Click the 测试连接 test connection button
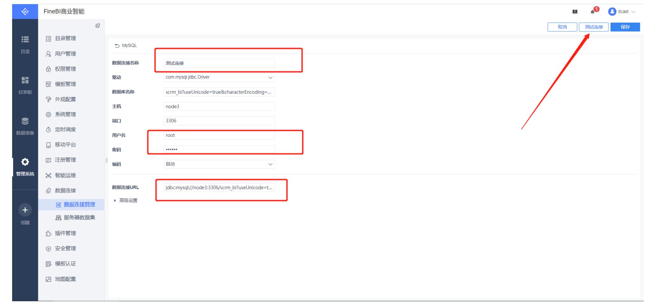Screen dimensions: 645x306 coord(594,27)
